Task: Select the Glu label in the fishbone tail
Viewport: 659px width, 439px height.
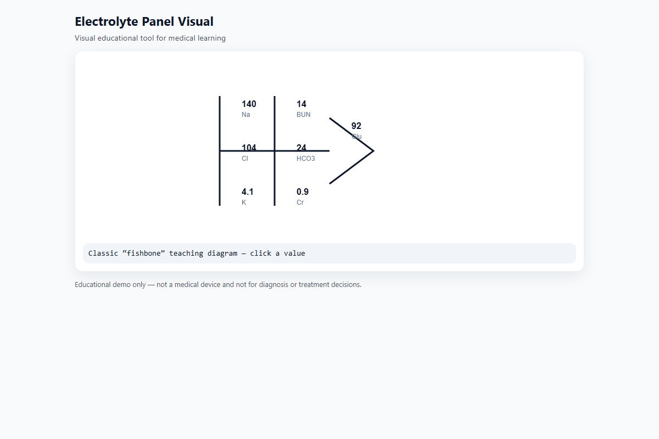Action: tap(357, 137)
